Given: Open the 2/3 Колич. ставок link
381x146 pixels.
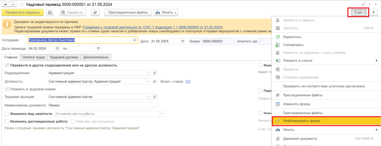Looking at the screenshot, I should coord(188,81).
